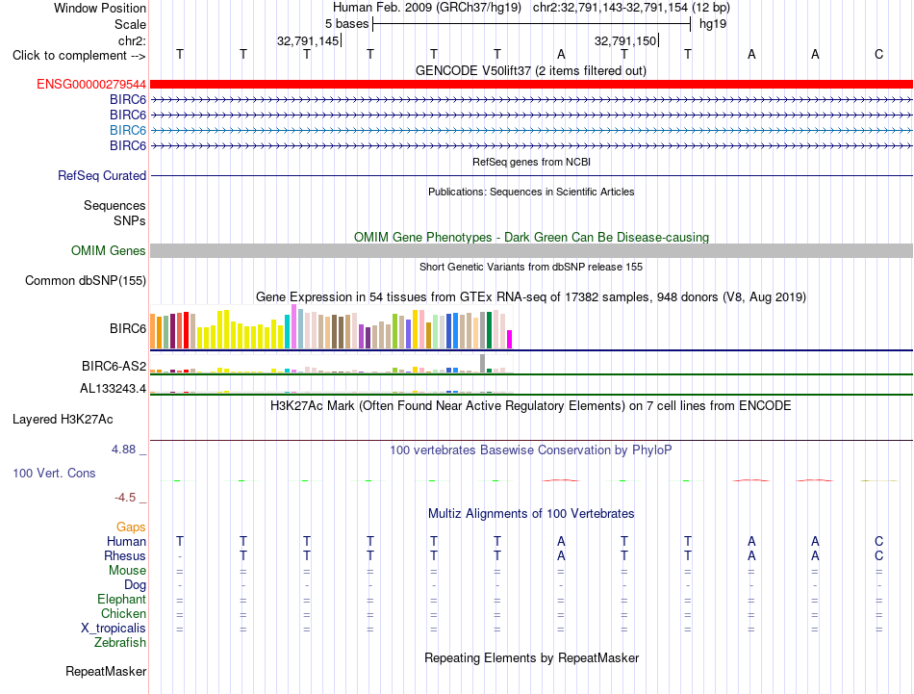The height and width of the screenshot is (694, 914).
Task: Click the GTEx Gene Expression track title
Action: [531, 297]
